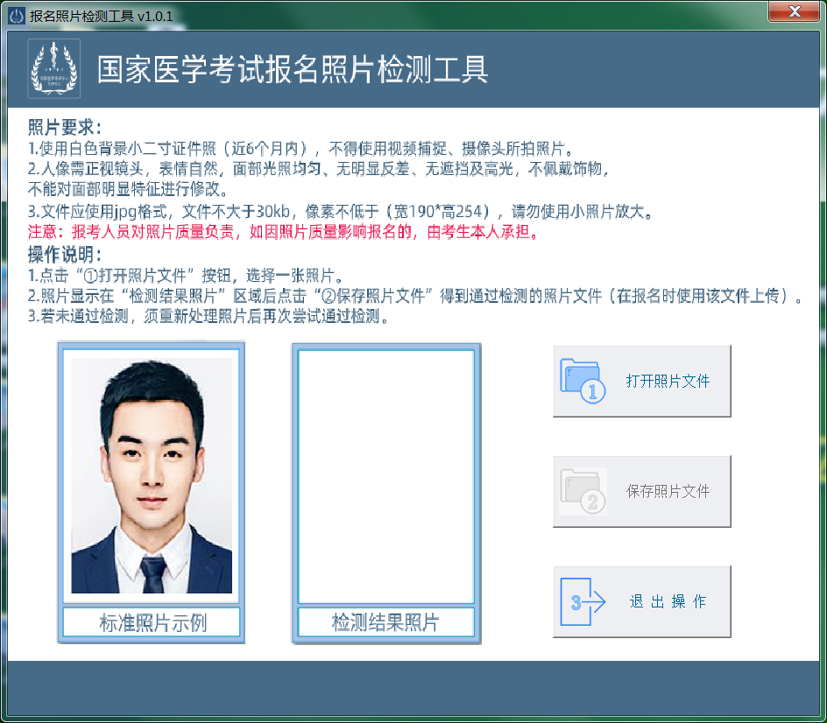Click requirement line about jpg格式 and 30kb
The image size is (827, 723).
click(342, 212)
